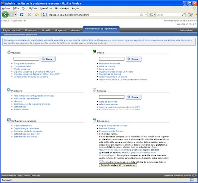Click the Dokeos.com globe icon

click(x=95, y=120)
